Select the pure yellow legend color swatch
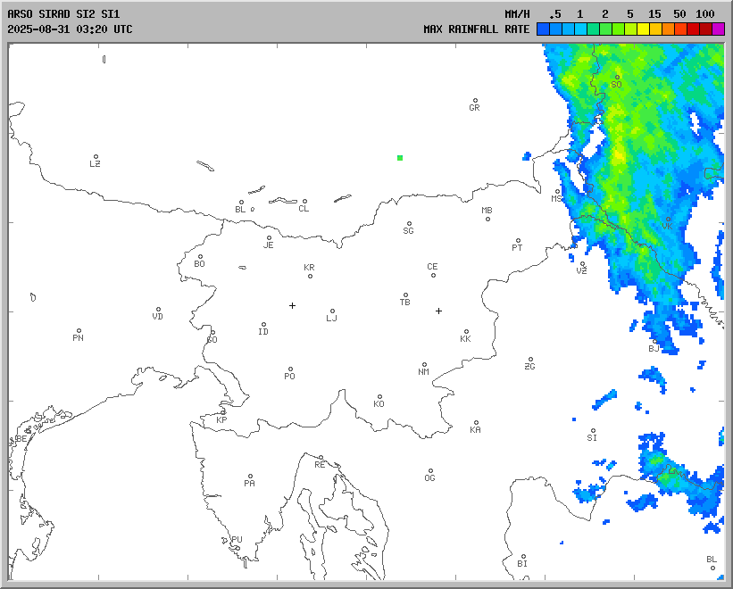 click(643, 29)
